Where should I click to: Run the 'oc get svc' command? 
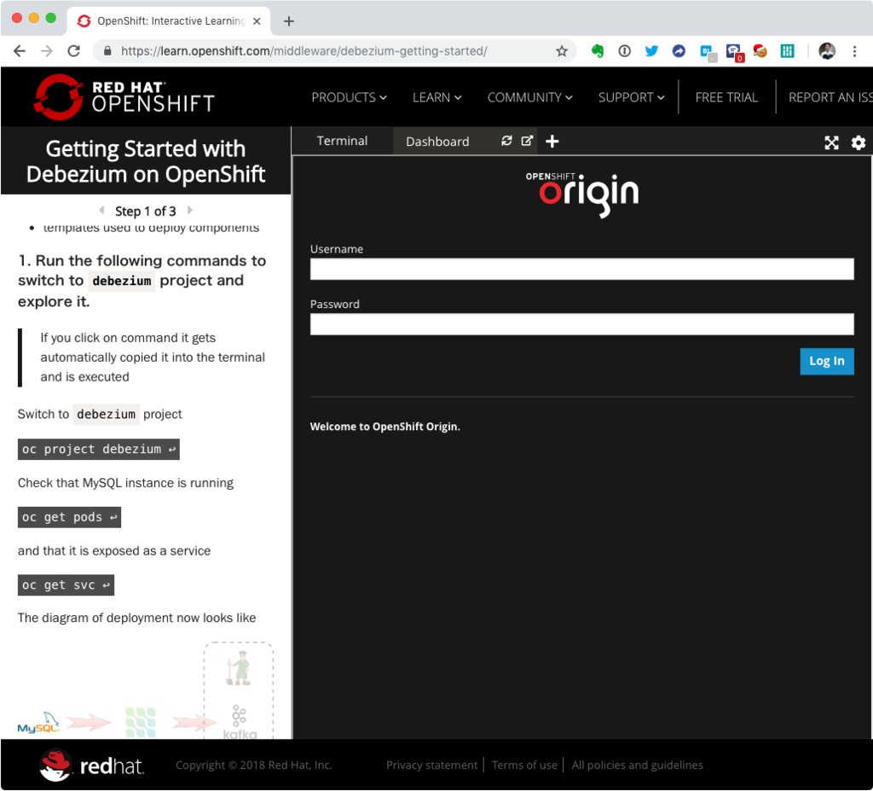coord(66,585)
